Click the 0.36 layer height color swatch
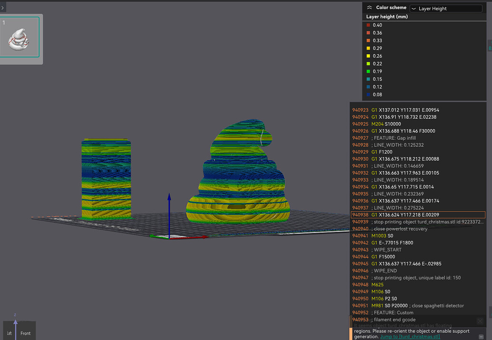This screenshot has width=492, height=340. click(368, 33)
